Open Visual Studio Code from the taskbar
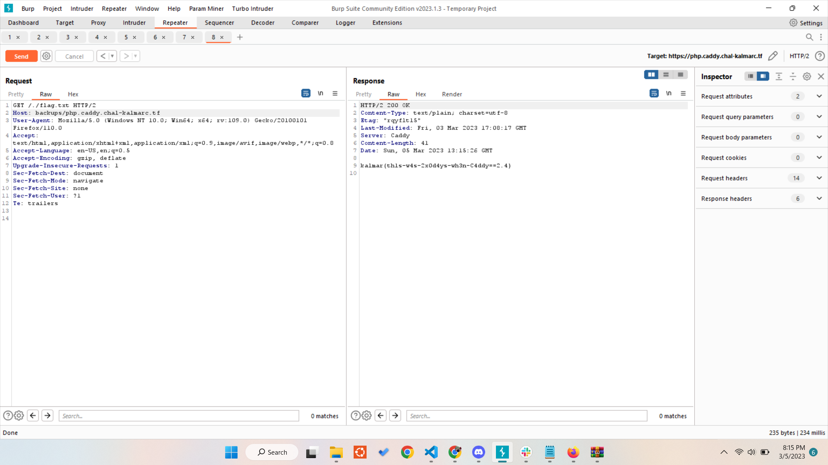 coord(431,452)
